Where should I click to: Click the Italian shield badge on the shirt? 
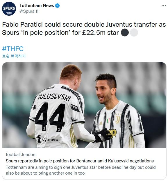pyautogui.click(x=108, y=121)
